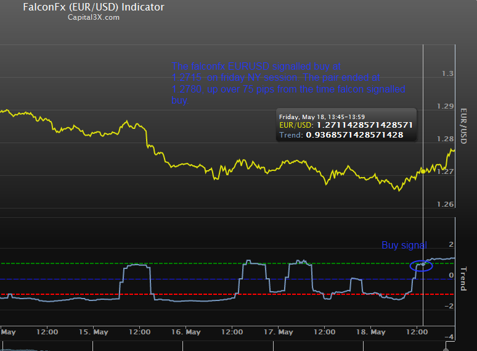This screenshot has width=477, height=351.
Task: Select the '16. May' date label
Action: pos(185,332)
